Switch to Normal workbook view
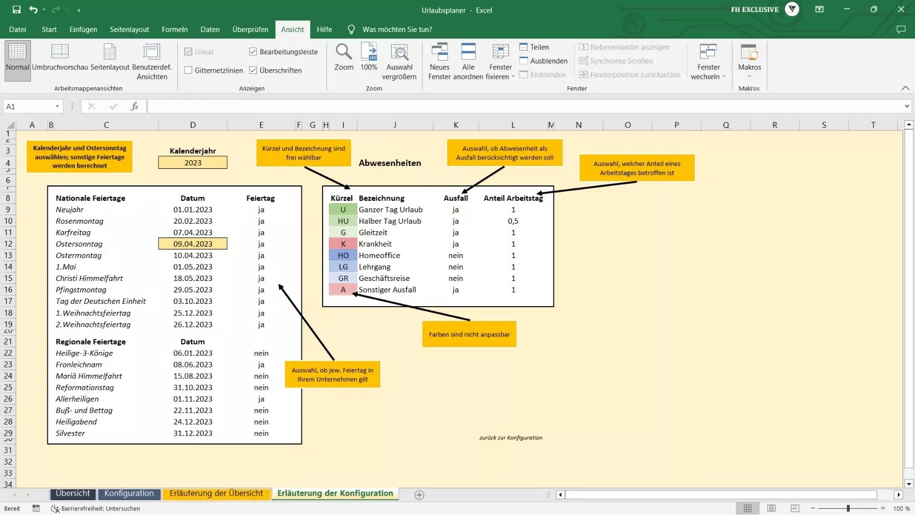The height and width of the screenshot is (515, 915). tap(17, 61)
